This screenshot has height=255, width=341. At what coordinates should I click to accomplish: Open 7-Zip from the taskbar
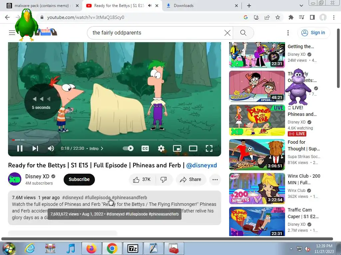[x=133, y=248]
